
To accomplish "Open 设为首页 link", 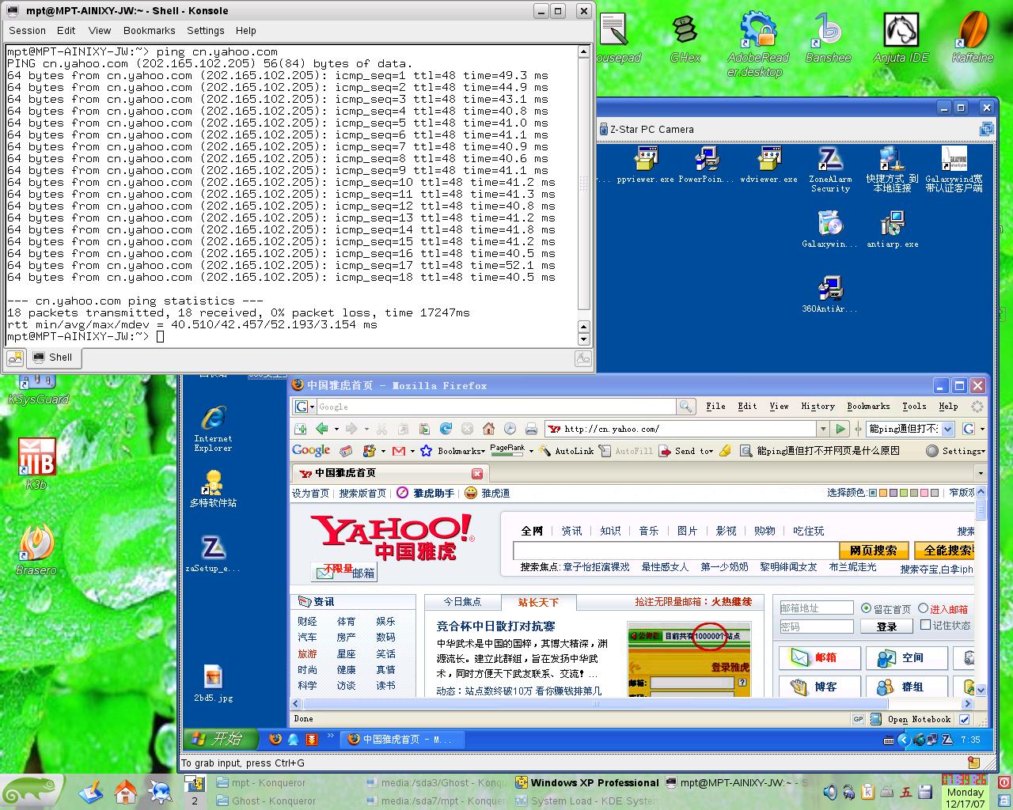I will coord(310,493).
